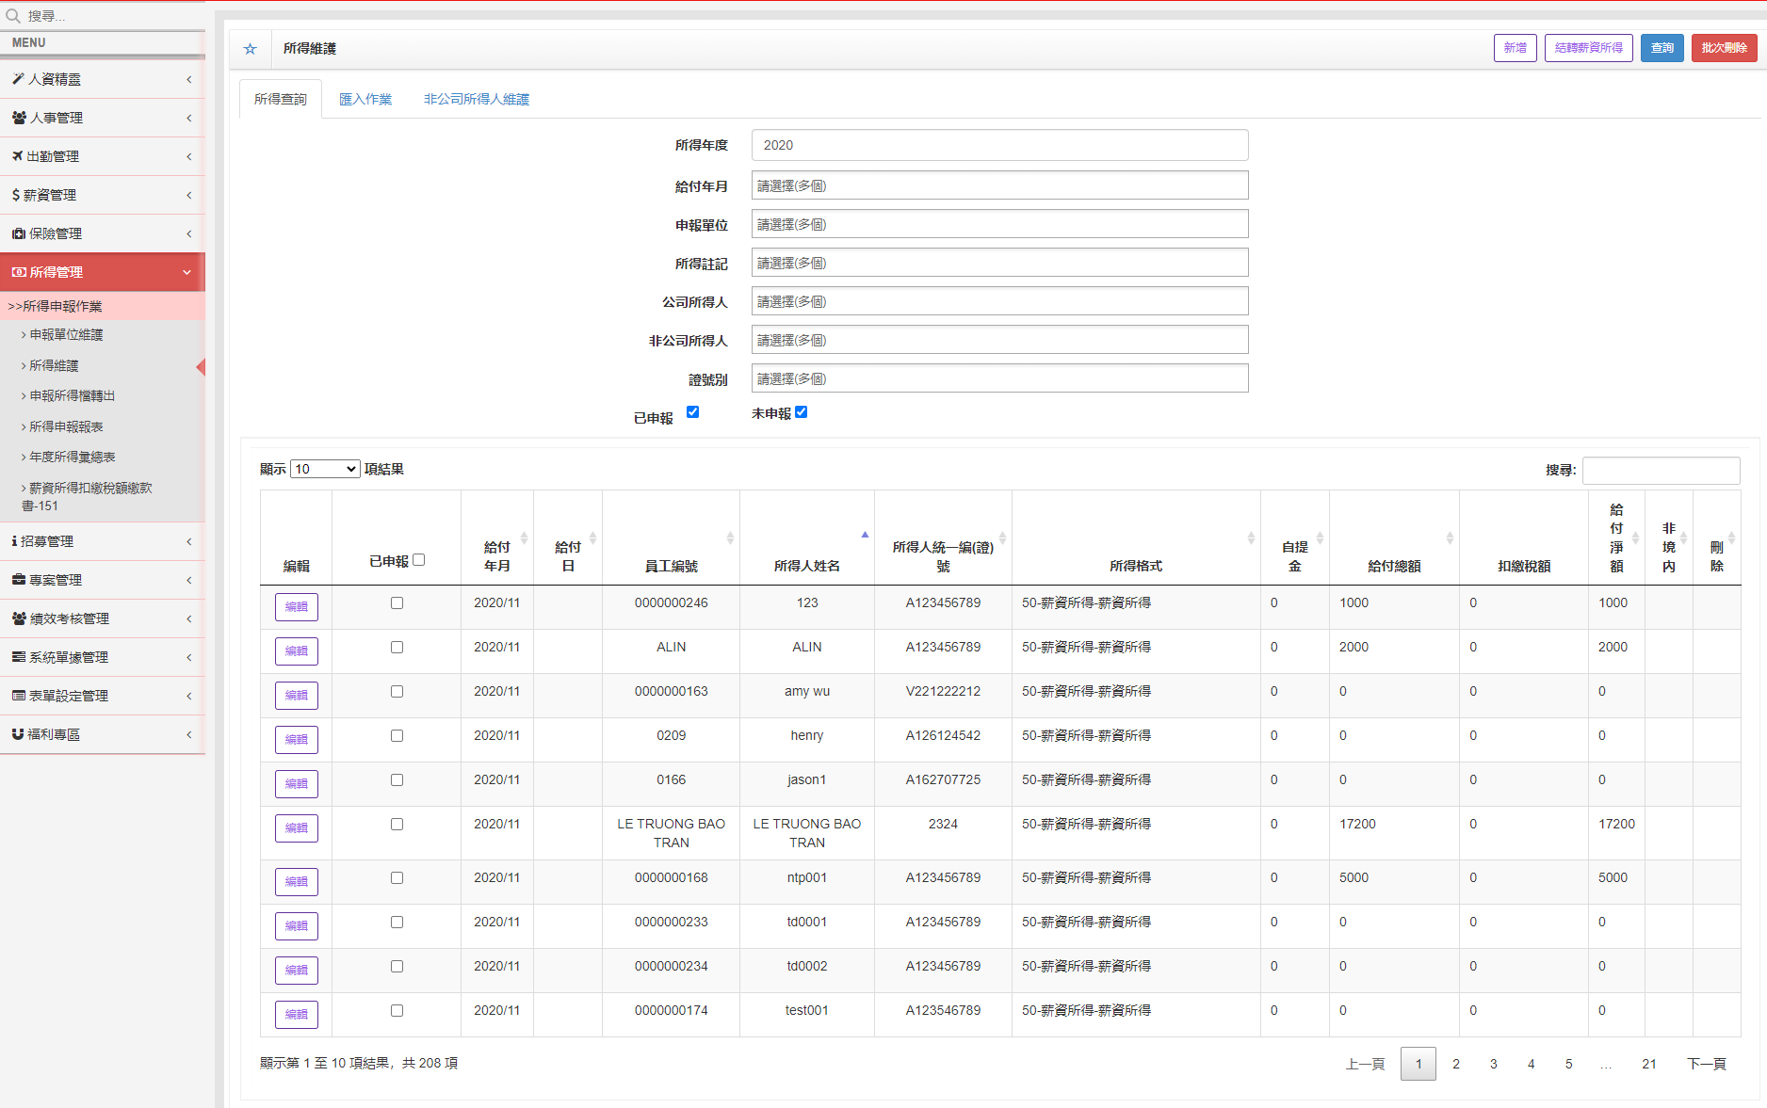This screenshot has height=1108, width=1767.
Task: Open 所得申報報表 submenu item
Action: [x=66, y=427]
